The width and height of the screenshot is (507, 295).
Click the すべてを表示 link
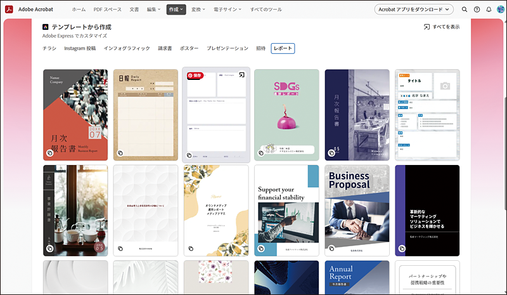pyautogui.click(x=442, y=27)
